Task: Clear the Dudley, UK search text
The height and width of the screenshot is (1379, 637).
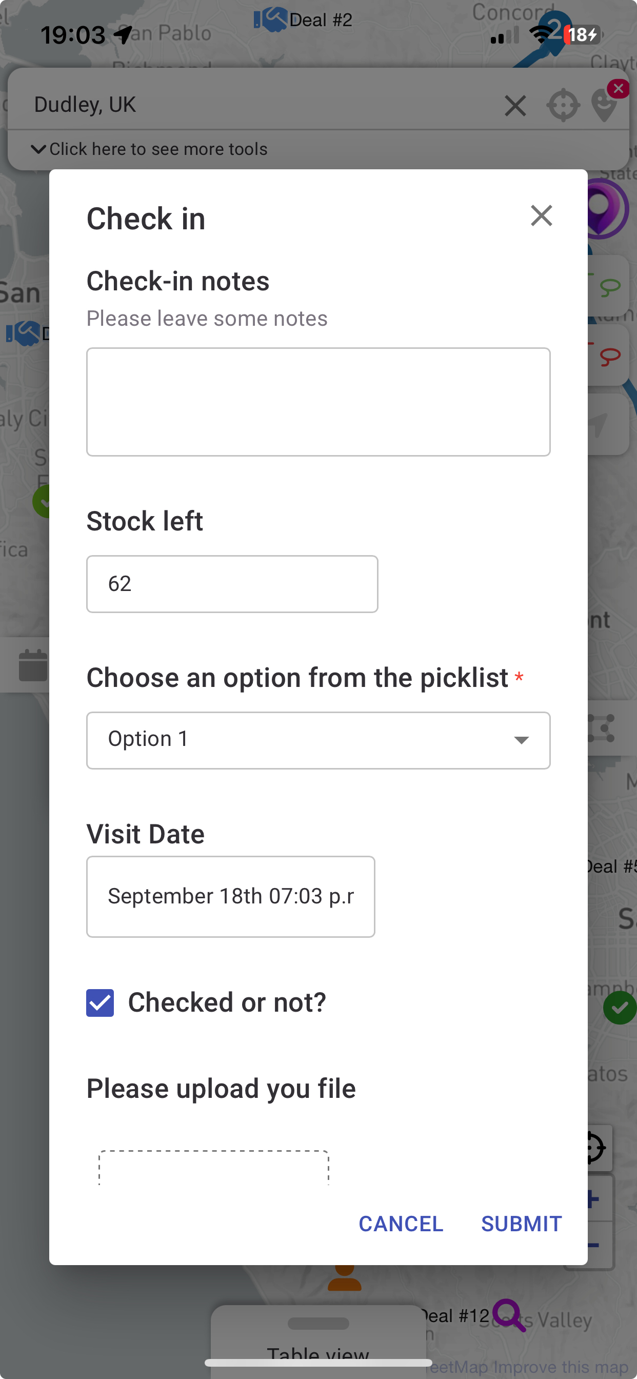Action: 515,106
